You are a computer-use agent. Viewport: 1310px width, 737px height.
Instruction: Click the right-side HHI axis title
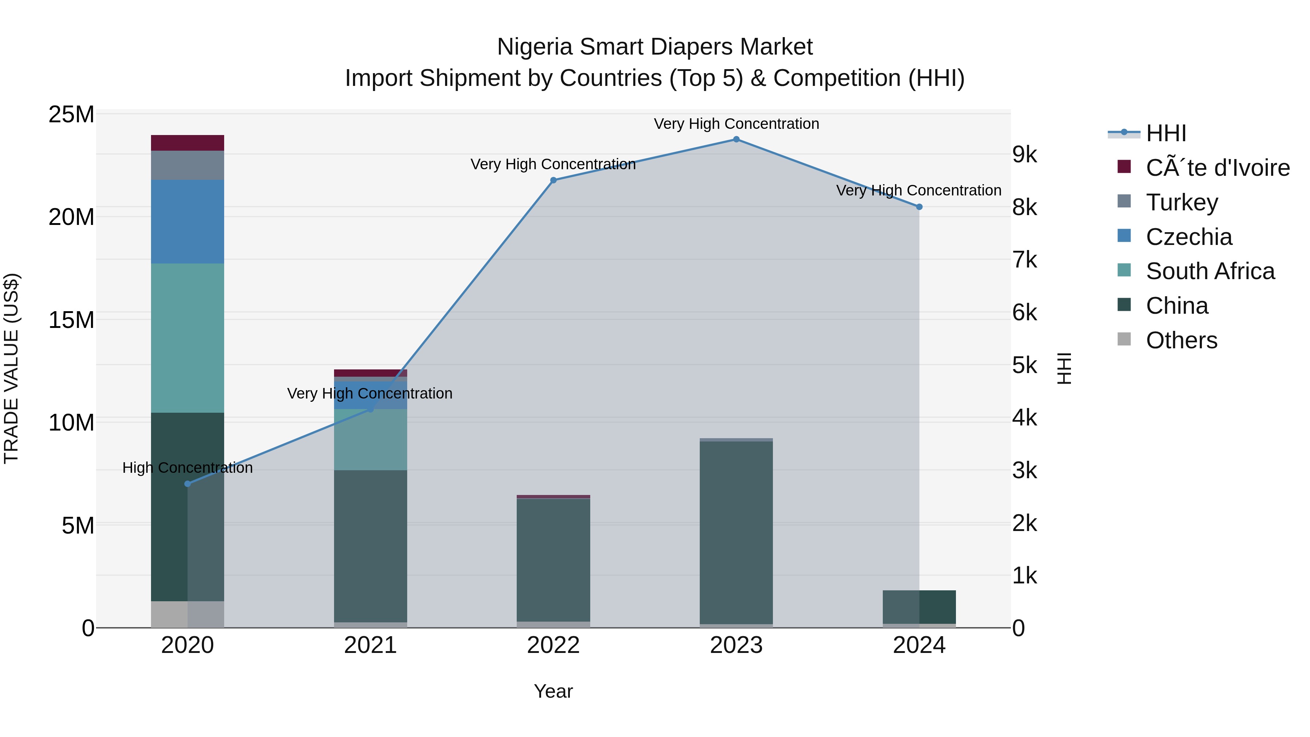click(1064, 369)
